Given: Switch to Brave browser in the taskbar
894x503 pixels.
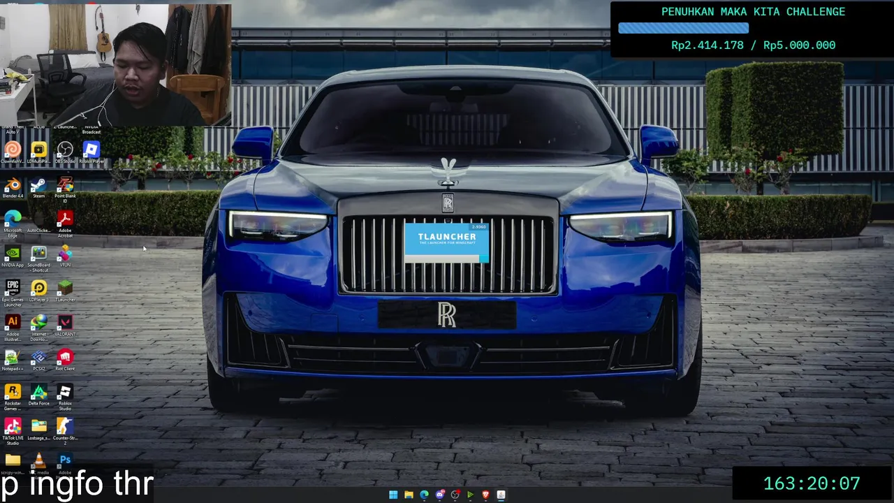Looking at the screenshot, I should pos(485,495).
